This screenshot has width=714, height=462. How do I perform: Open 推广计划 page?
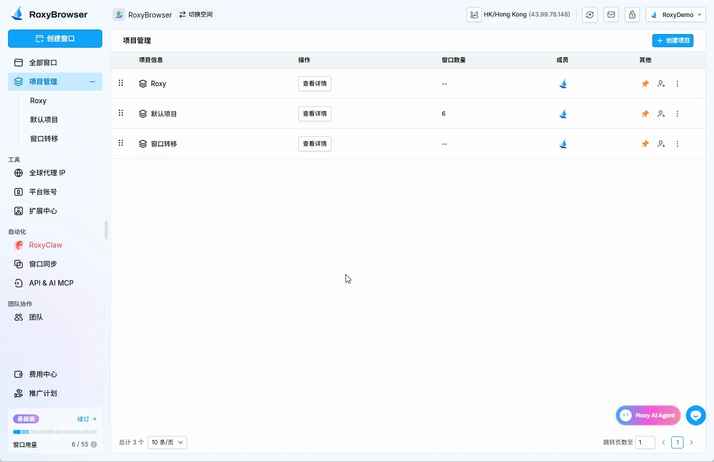pyautogui.click(x=55, y=393)
